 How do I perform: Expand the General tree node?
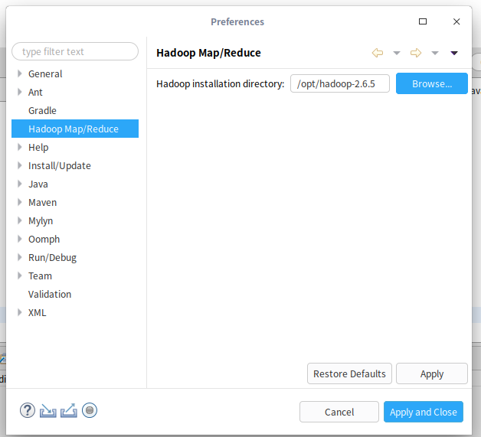click(20, 73)
